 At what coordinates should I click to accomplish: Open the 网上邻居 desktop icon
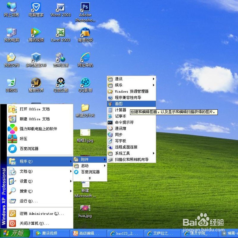tap(11, 9)
